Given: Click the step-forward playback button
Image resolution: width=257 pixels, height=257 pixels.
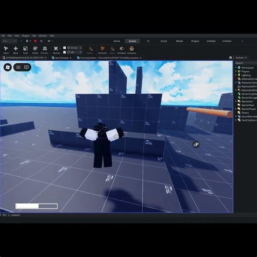Looking at the screenshot, I should [x=49, y=41].
